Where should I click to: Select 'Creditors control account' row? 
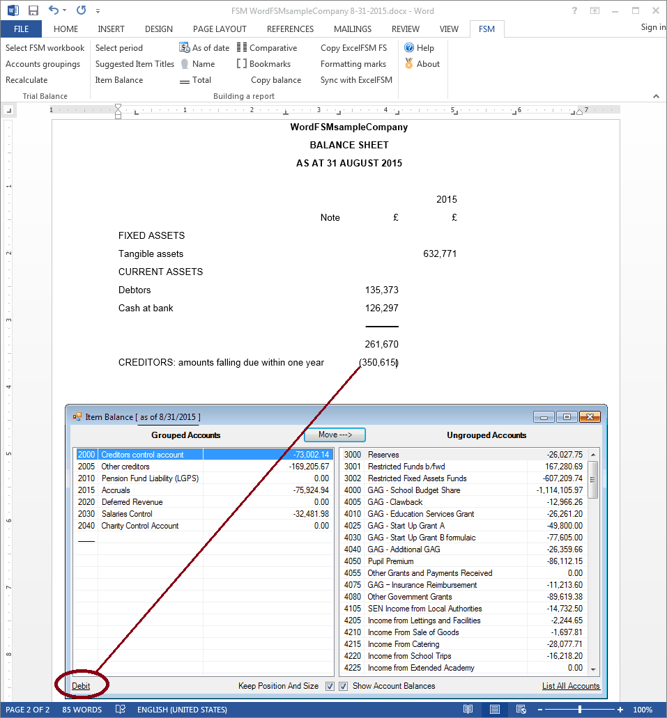204,454
